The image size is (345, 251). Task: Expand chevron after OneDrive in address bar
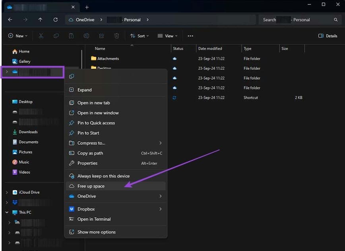tap(101, 20)
